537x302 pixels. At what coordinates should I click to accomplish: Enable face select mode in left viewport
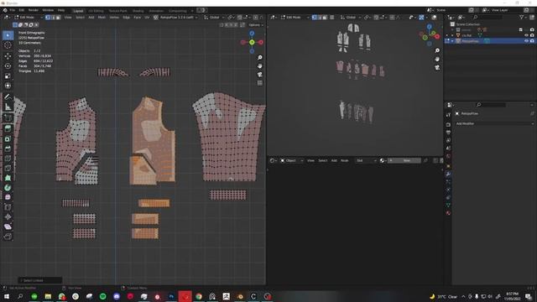[58, 17]
